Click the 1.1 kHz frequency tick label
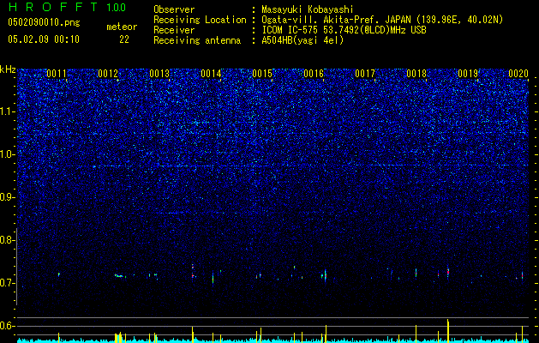The image size is (539, 343). 8,111
